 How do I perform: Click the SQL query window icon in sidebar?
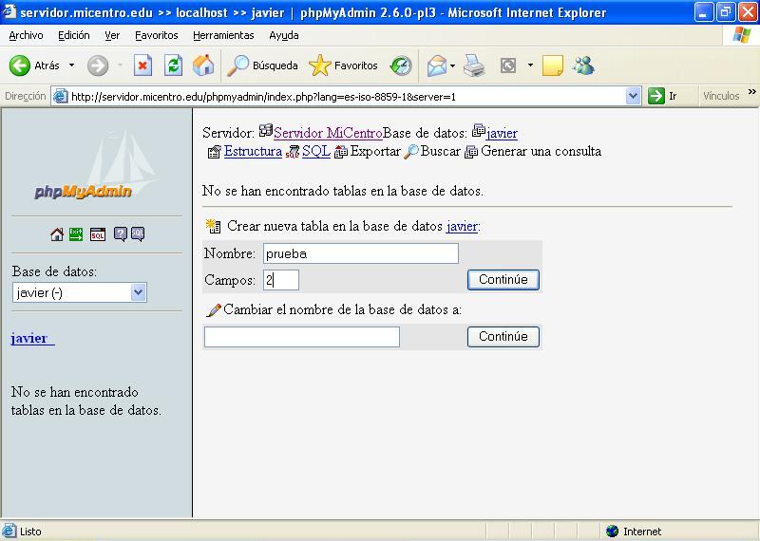pos(98,234)
